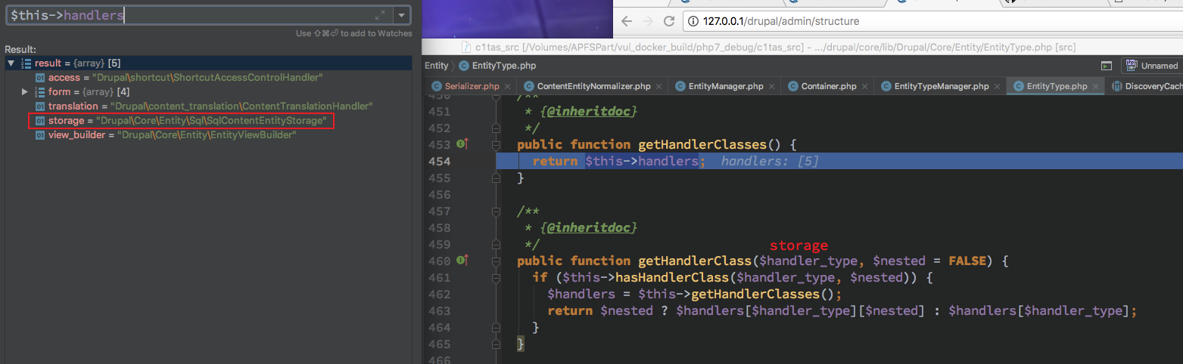The height and width of the screenshot is (364, 1183).
Task: Select the storage handler entry
Action: pos(181,121)
